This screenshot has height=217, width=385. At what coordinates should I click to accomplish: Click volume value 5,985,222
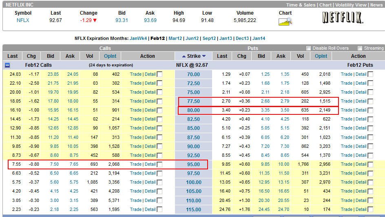245,20
